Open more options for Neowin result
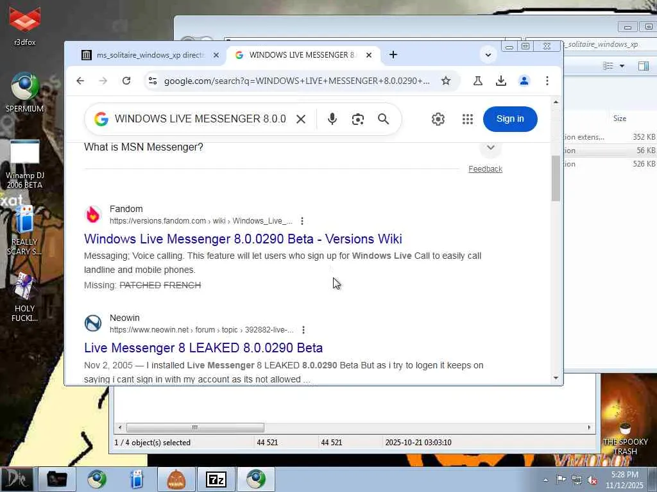The image size is (657, 492). (303, 330)
